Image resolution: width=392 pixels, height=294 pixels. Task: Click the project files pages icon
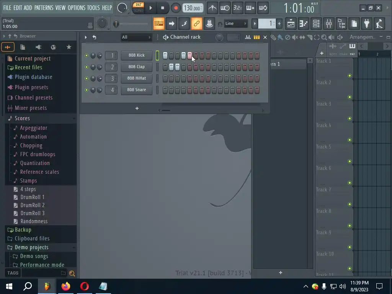(x=354, y=24)
